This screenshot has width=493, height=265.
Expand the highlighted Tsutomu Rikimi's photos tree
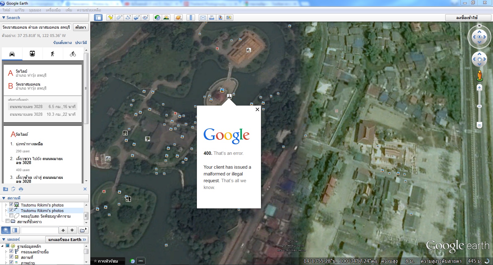tap(6, 210)
